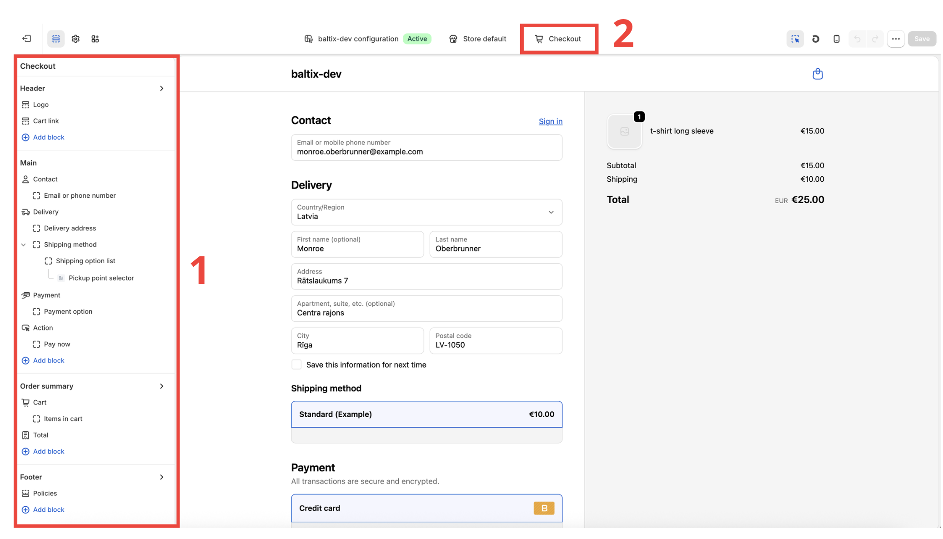Screen dimensions: 943x539
Task: Click the Email or mobile phone number field
Action: 426,147
